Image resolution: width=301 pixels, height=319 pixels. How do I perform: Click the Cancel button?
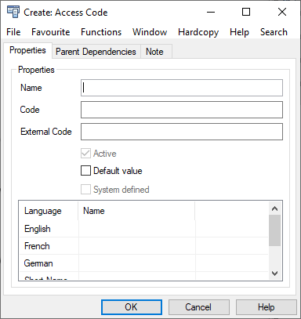click(x=199, y=307)
